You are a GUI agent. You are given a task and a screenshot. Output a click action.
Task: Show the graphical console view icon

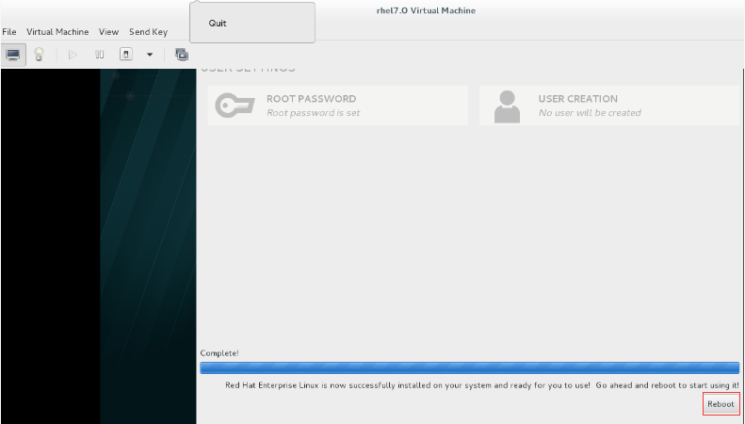[13, 55]
